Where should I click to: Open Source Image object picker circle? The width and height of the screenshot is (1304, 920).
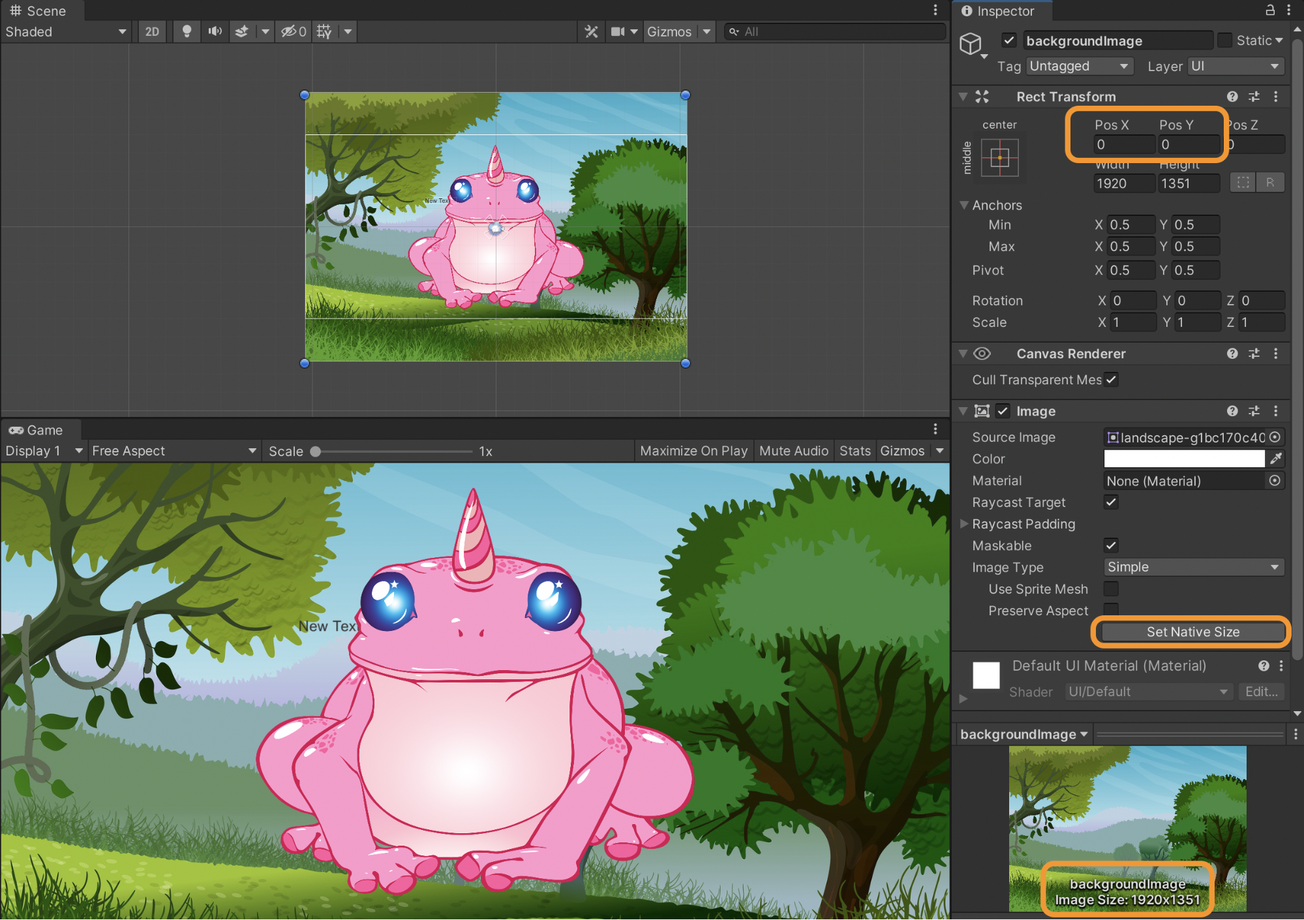pyautogui.click(x=1275, y=437)
